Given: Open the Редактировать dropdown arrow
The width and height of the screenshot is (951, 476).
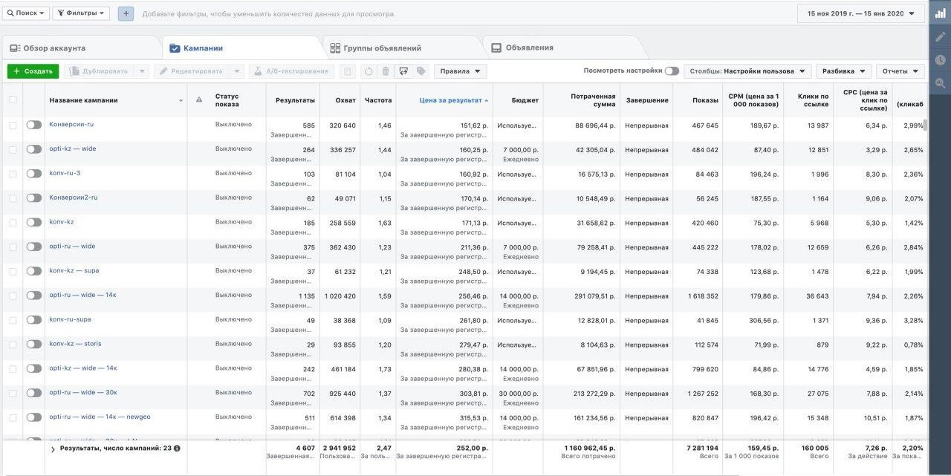Looking at the screenshot, I should 237,71.
